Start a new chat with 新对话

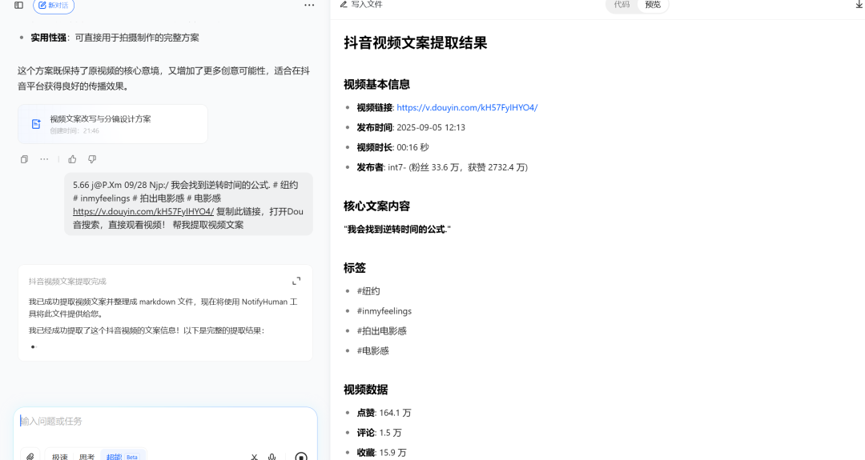tap(54, 6)
